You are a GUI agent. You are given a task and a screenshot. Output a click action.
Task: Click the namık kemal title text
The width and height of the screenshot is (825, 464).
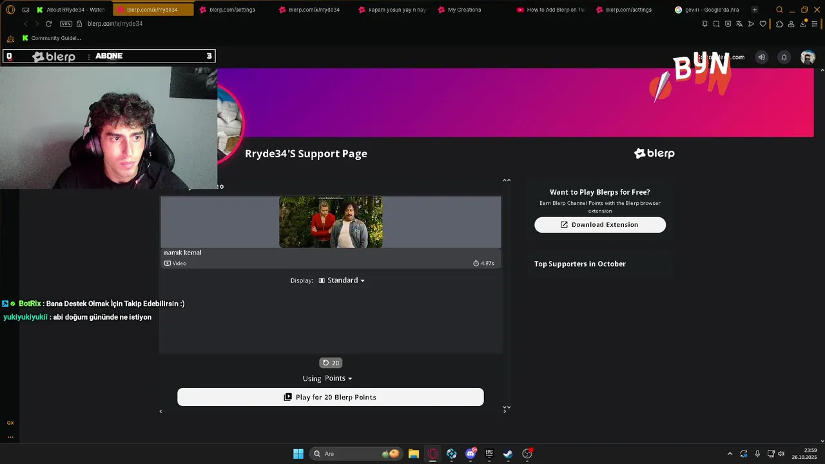182,253
